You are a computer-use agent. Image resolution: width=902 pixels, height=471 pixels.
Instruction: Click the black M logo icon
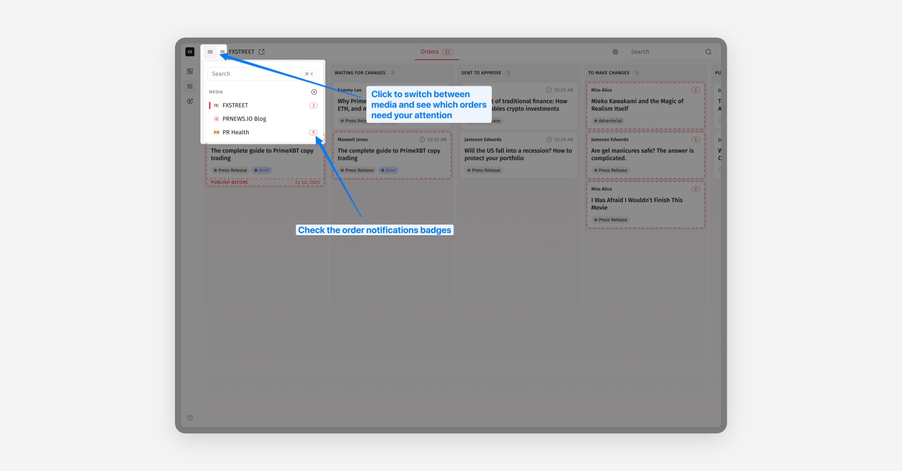tap(190, 52)
